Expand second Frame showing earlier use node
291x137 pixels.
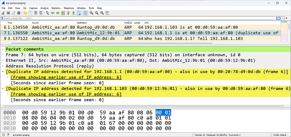[x=8, y=94]
